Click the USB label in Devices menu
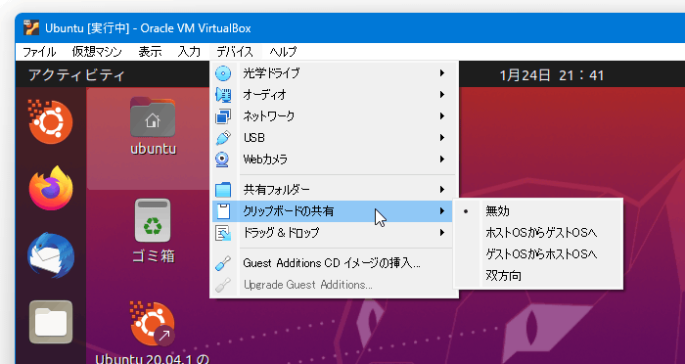Viewport: 685px width, 364px height. click(x=254, y=138)
